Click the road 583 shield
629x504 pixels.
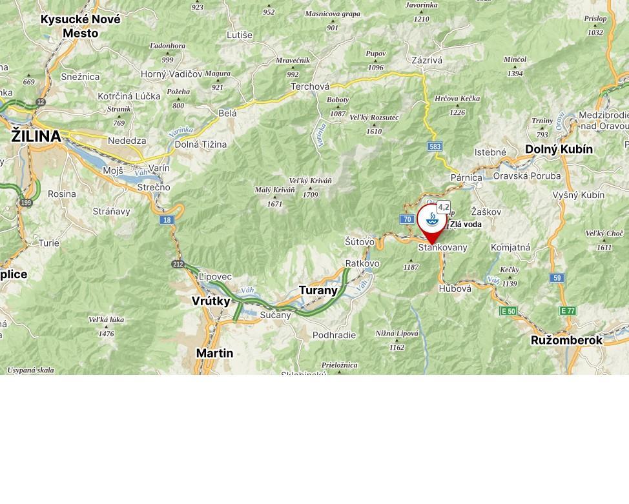pos(435,146)
